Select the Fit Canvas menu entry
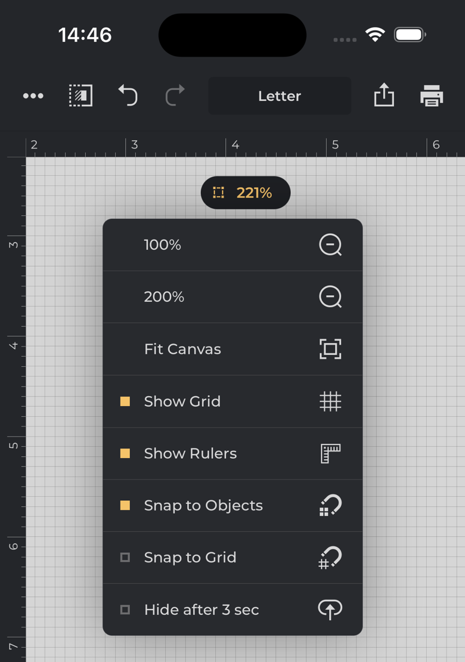Screen dimensions: 465x662 182,349
